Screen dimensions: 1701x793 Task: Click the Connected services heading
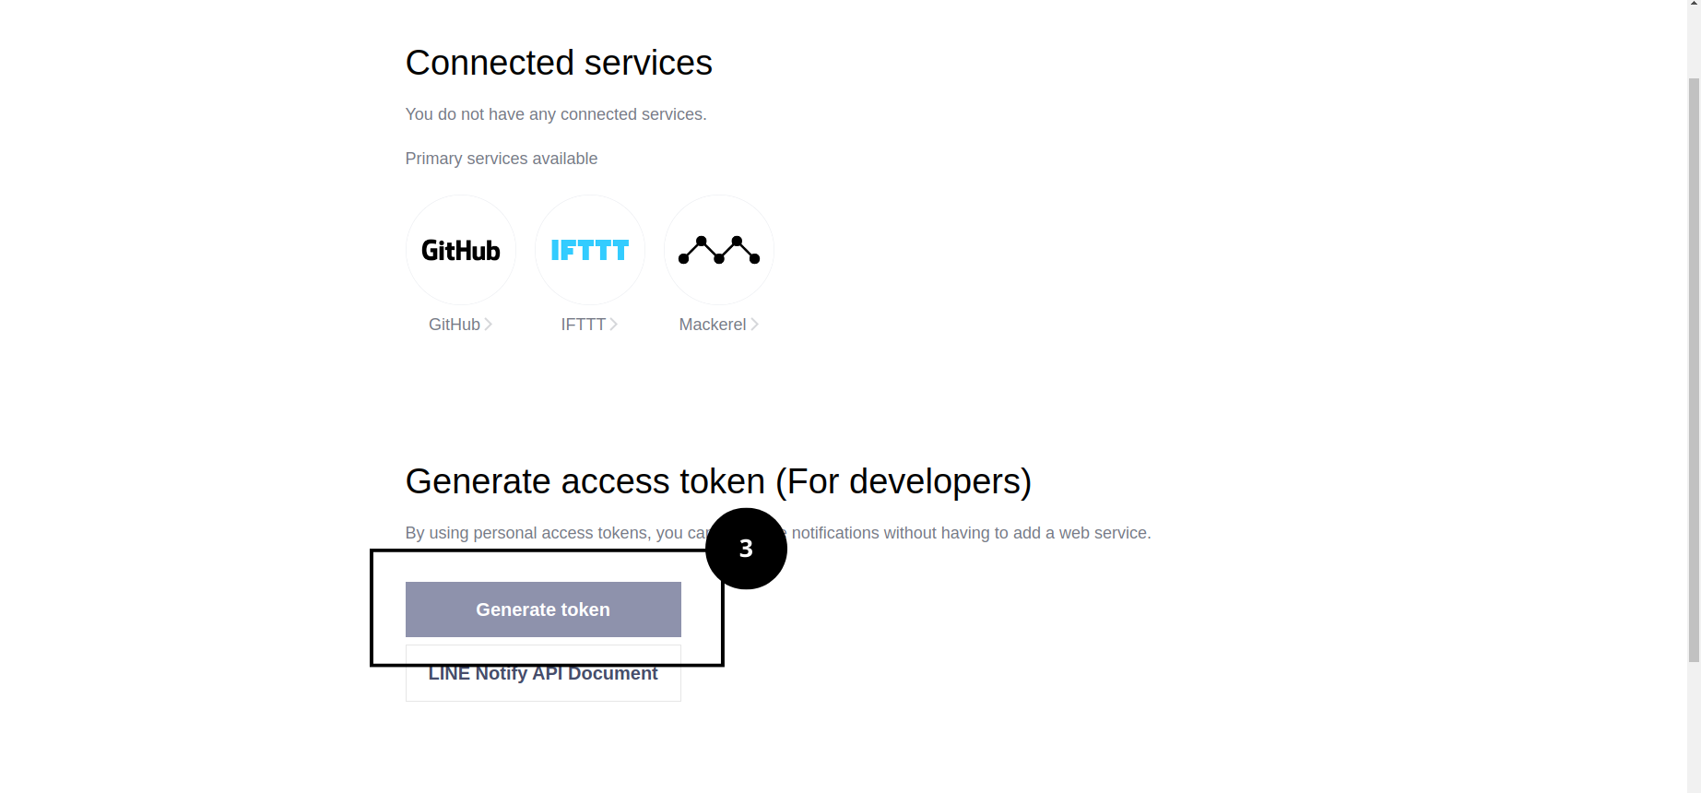[559, 63]
